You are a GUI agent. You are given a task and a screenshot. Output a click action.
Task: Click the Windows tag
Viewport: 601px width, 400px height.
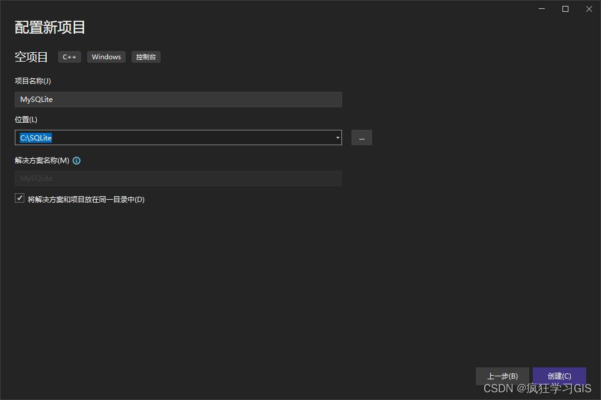[106, 57]
